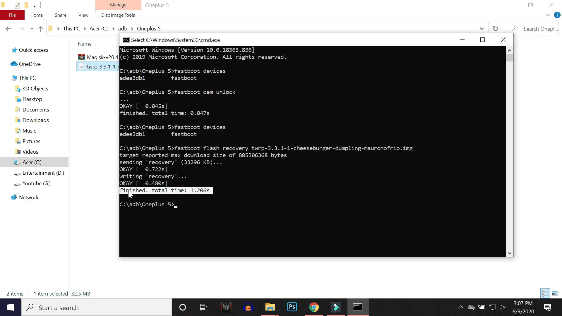Open the Predator app on taskbar
This screenshot has width=562, height=316.
[226, 307]
